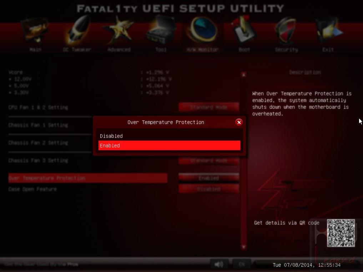Select the Over Temperature Protection row

point(88,178)
